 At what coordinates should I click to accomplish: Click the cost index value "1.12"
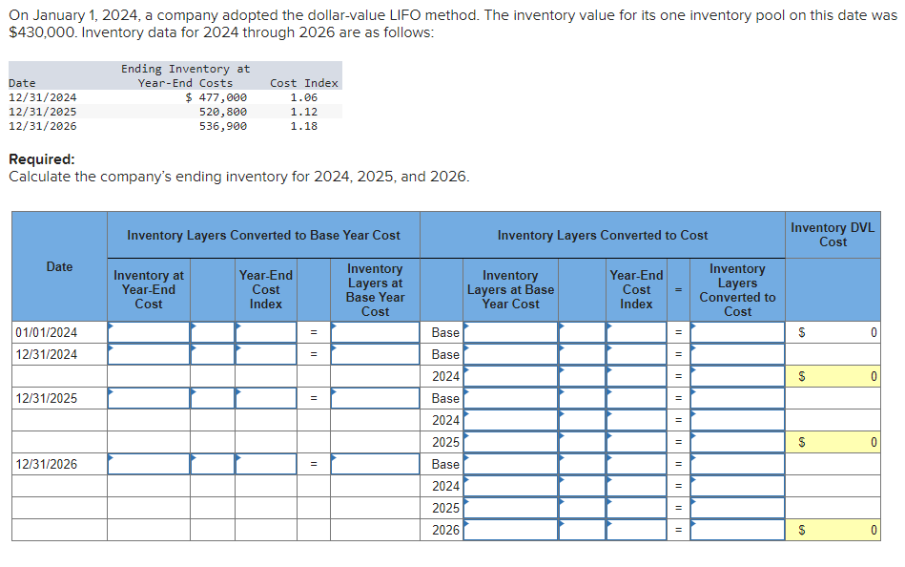click(x=303, y=112)
